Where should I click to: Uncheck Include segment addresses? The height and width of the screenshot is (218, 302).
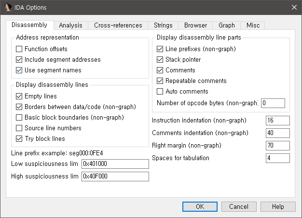(x=19, y=60)
